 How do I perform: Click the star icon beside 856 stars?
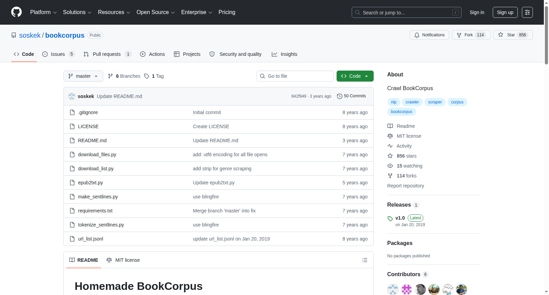390,156
